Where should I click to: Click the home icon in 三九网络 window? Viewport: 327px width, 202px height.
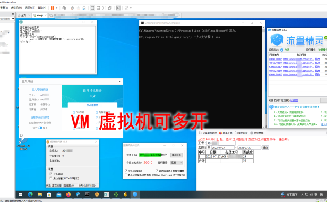21,135
